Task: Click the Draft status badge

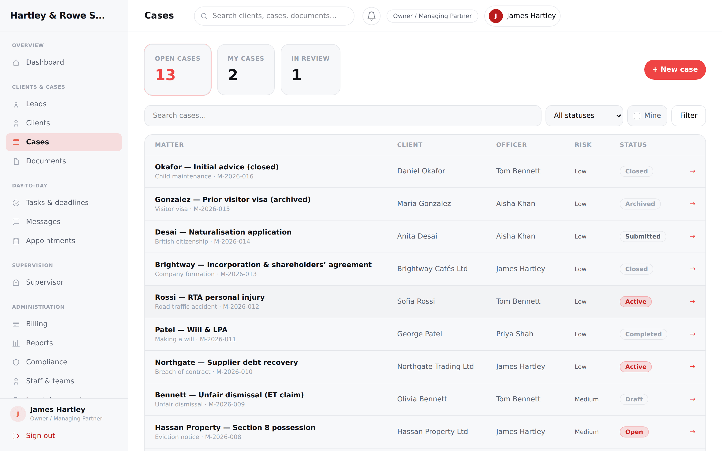Action: (634, 399)
